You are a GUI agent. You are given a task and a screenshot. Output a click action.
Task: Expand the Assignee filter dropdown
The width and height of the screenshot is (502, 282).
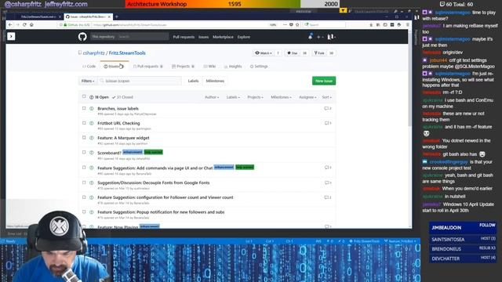(307, 97)
